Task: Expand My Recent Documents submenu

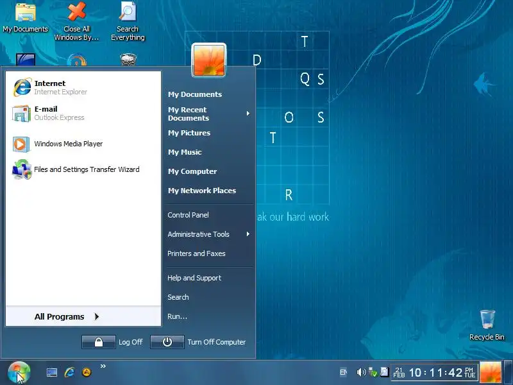Action: click(x=208, y=114)
